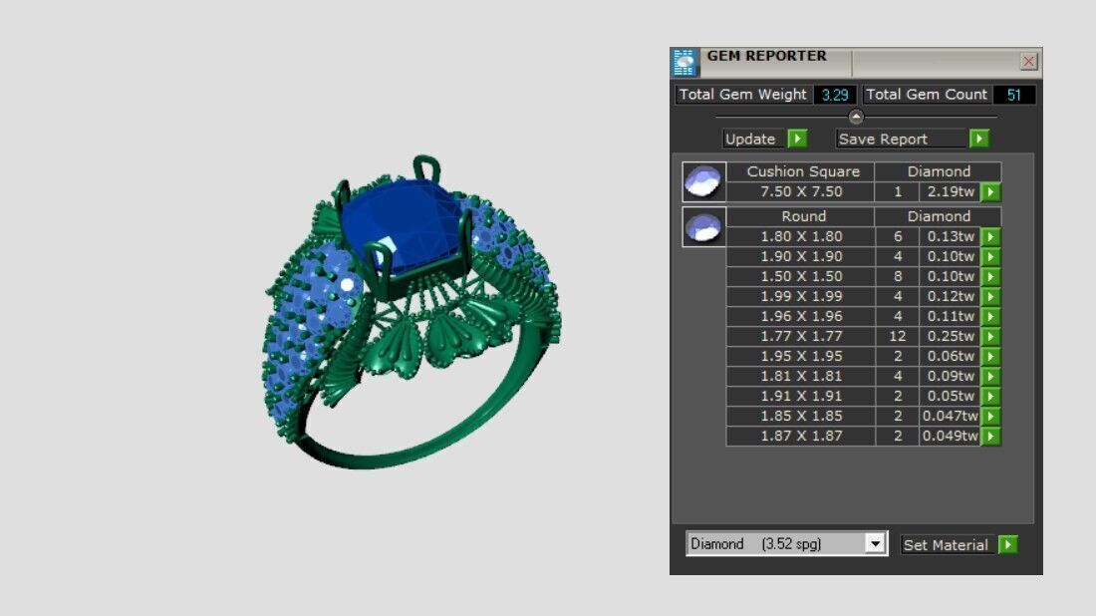Click green arrow for 1.90 X 1.90 row
The width and height of the screenshot is (1096, 616).
(990, 256)
